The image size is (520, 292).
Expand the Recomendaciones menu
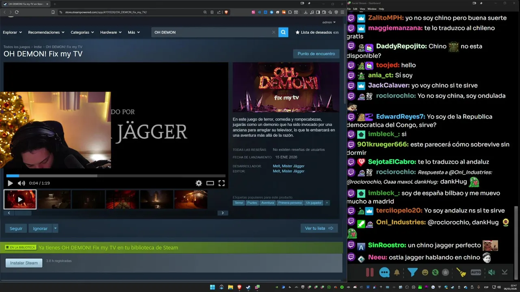coord(46,32)
